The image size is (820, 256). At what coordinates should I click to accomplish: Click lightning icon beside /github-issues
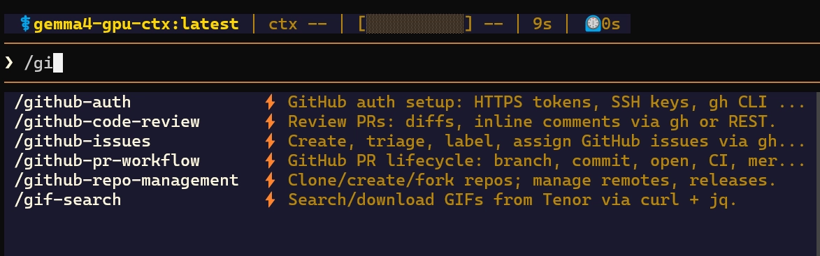click(x=270, y=142)
